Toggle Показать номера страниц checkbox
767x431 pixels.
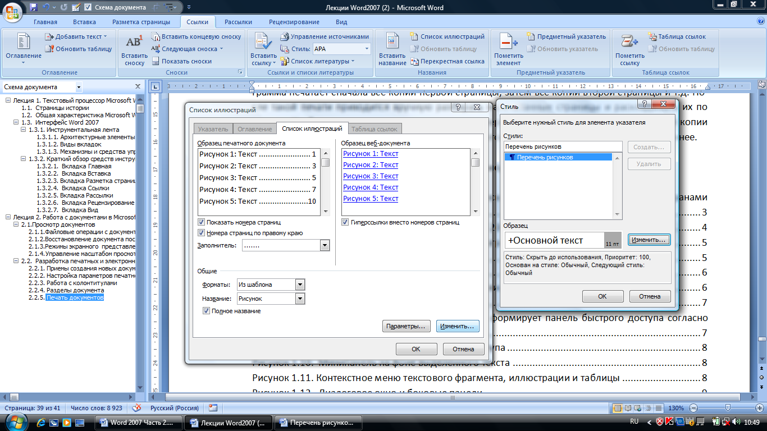pos(202,222)
